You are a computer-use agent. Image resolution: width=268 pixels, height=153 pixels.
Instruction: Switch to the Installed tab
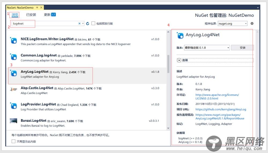[x=31, y=15]
